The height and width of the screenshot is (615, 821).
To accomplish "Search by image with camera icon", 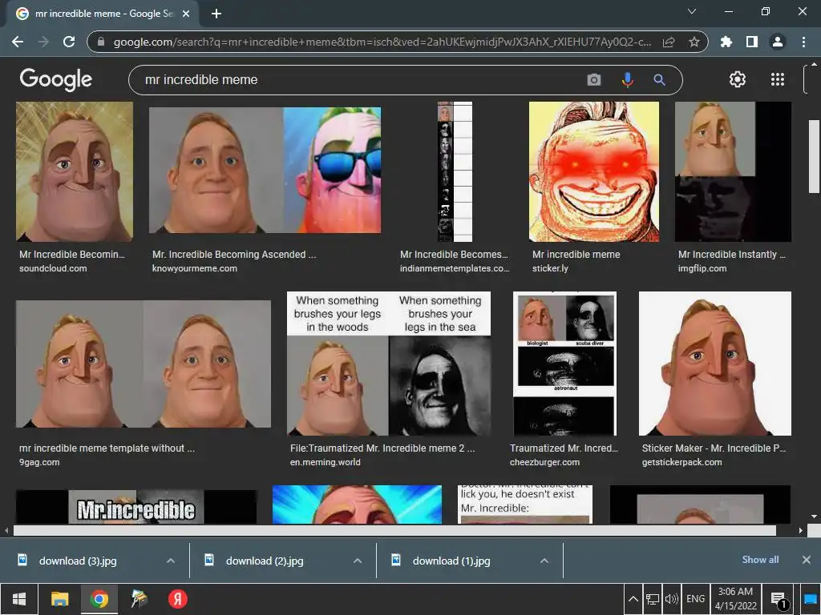I will click(594, 79).
